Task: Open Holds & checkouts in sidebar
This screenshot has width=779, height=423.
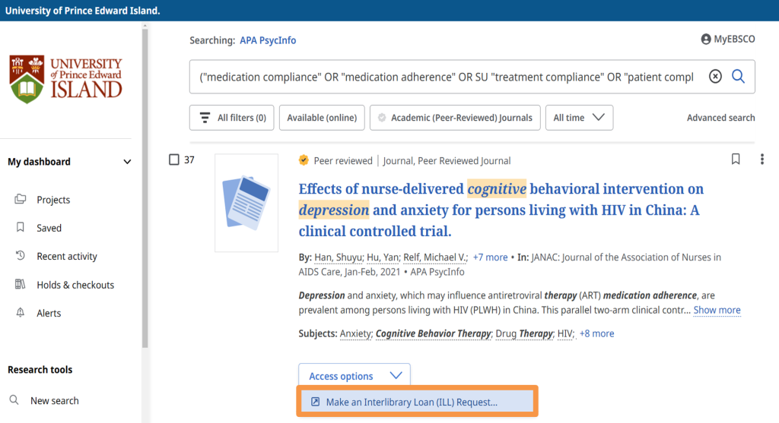Action: point(75,285)
